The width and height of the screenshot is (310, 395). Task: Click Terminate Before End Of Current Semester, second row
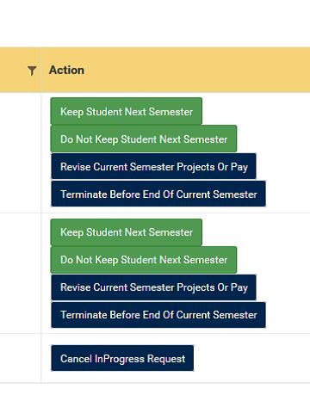[x=158, y=315]
